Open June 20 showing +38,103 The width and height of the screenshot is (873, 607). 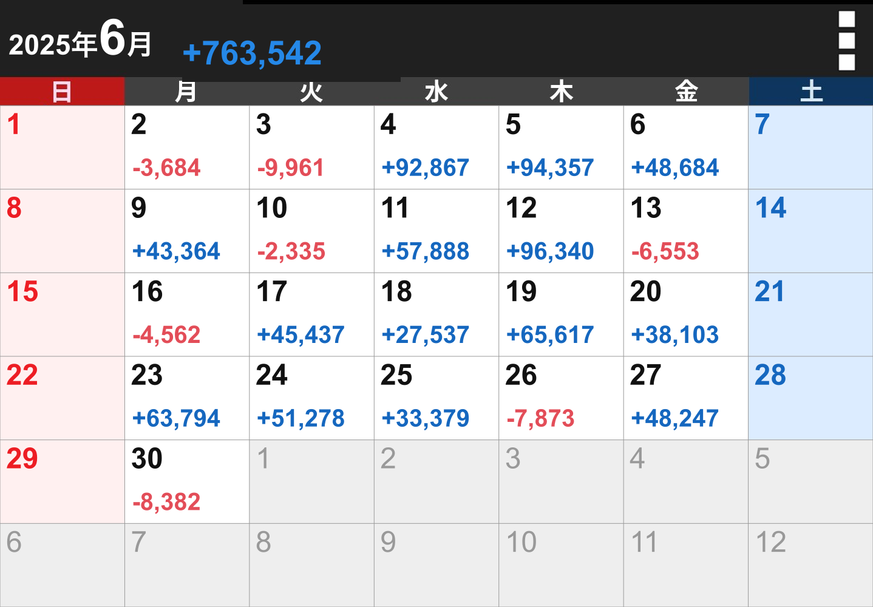click(686, 314)
